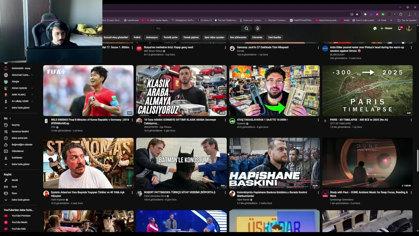Image resolution: width=419 pixels, height=236 pixels.
Task: Select the Turistik yerler chip
Action: pyautogui.click(x=171, y=37)
